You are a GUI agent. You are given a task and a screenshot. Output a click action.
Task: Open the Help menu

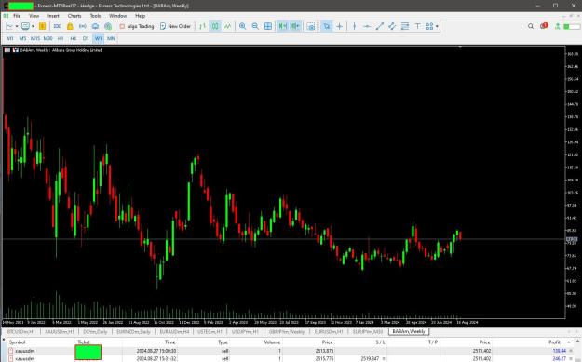140,16
